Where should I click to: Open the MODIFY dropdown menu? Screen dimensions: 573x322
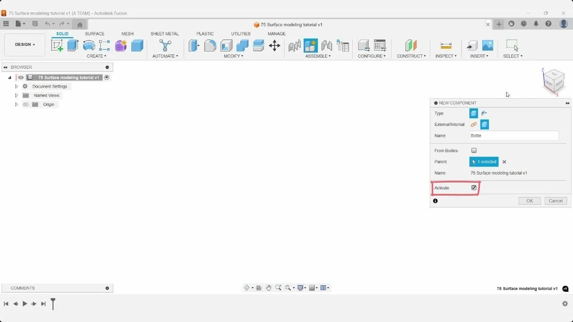[233, 56]
